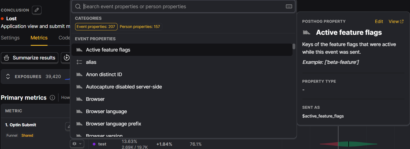Click the PostHog logo in the property details panel

(x=307, y=33)
